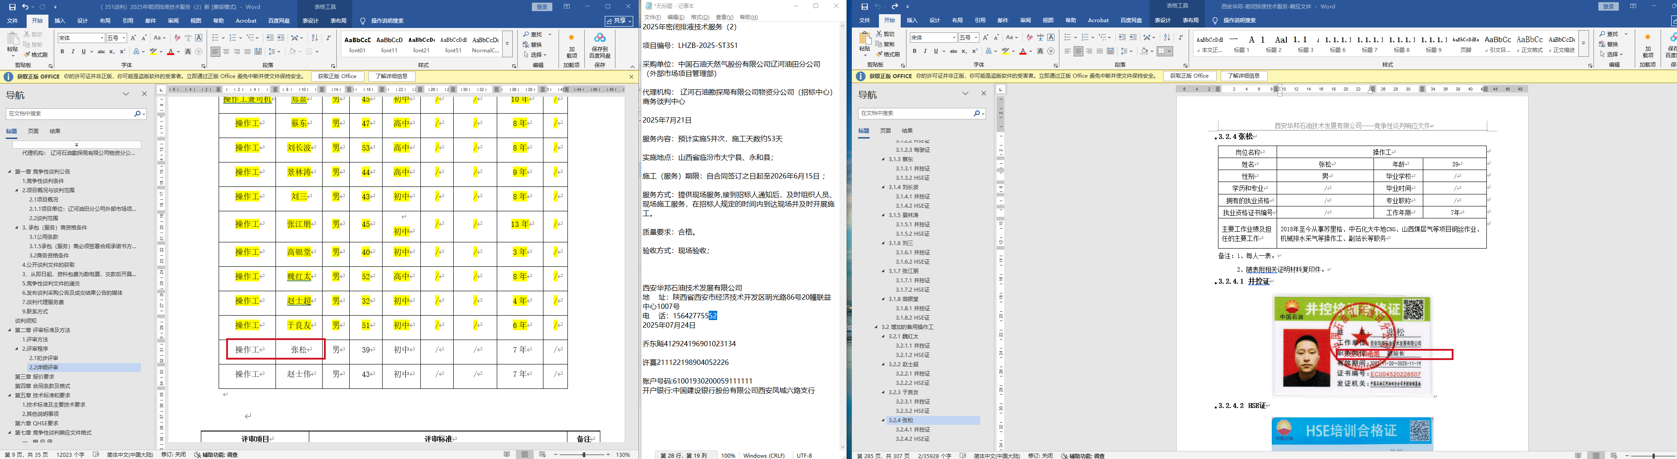Image resolution: width=1677 pixels, height=459 pixels.
Task: Click Find (查找) in left Word ribbon
Action: 536,35
